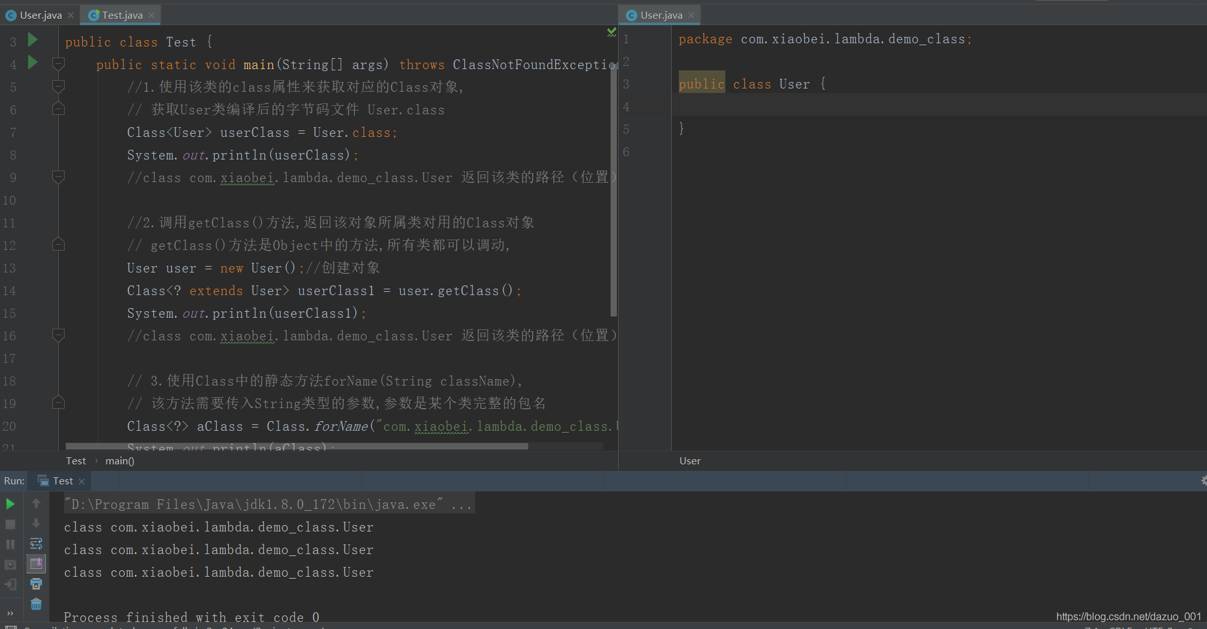Click the User breadcrumb in right pane

click(x=690, y=461)
